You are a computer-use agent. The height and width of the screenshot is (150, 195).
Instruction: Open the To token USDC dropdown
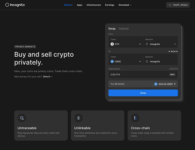point(126,59)
